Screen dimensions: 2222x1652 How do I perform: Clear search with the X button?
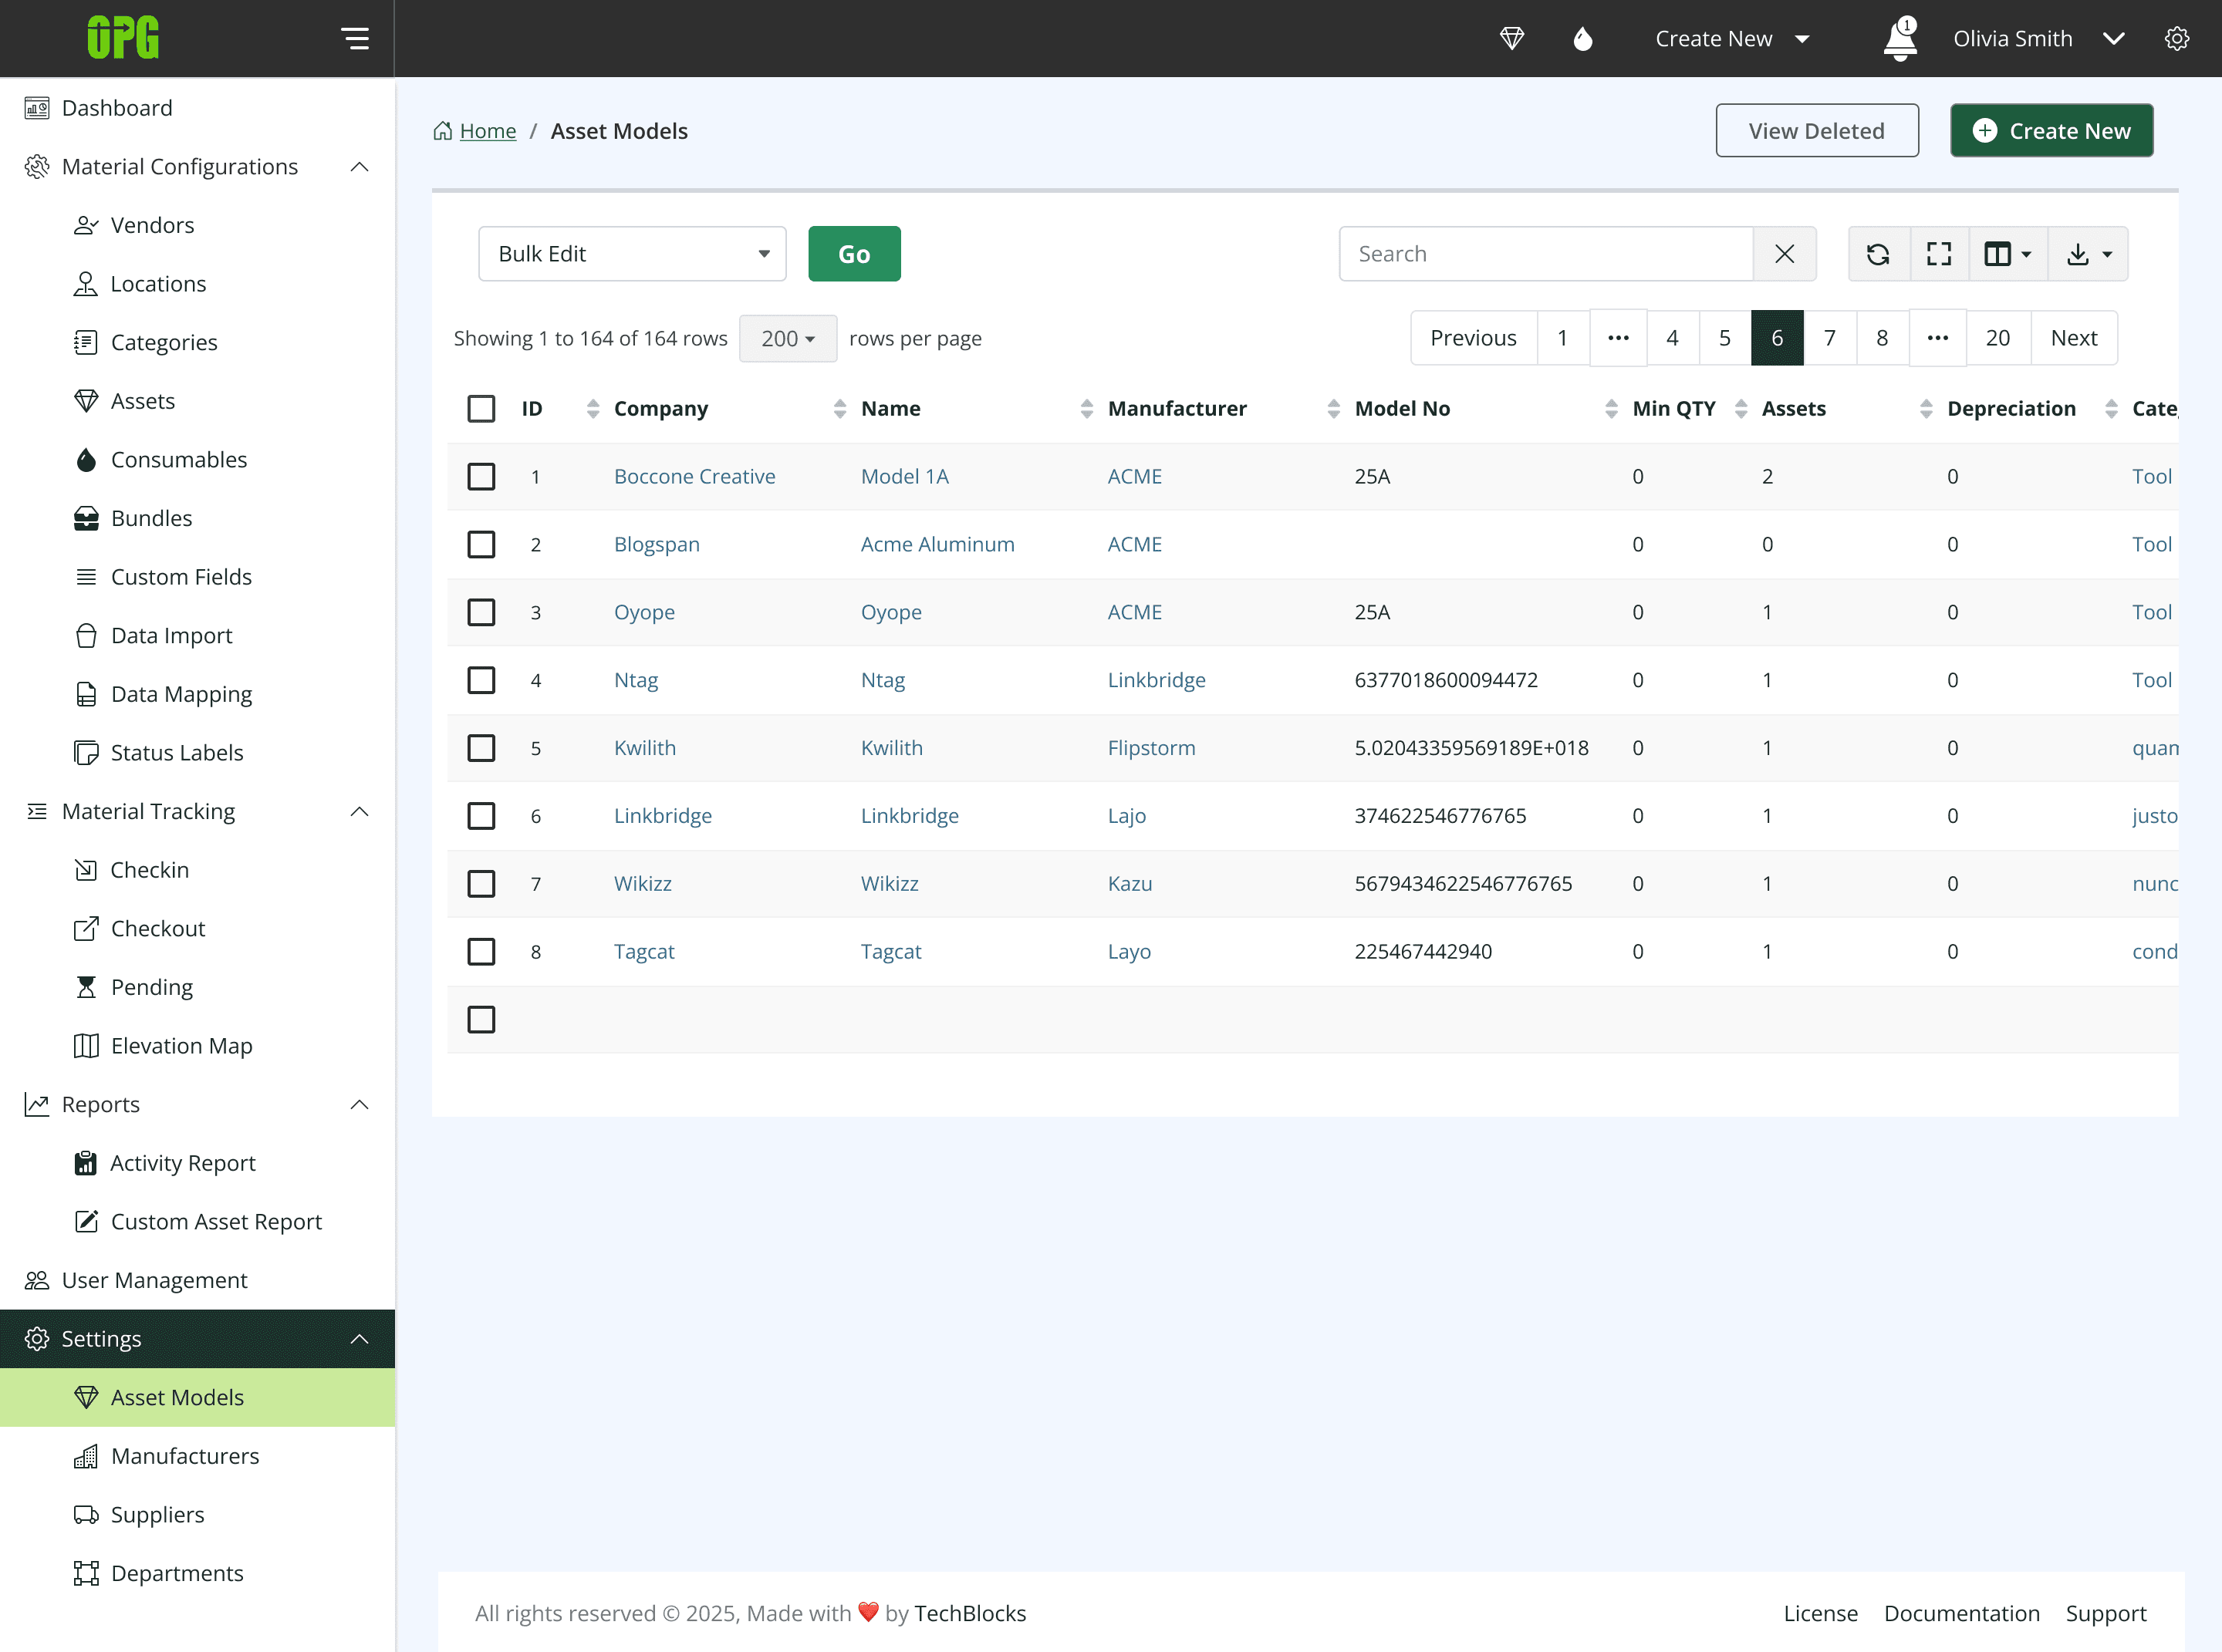coord(1784,254)
